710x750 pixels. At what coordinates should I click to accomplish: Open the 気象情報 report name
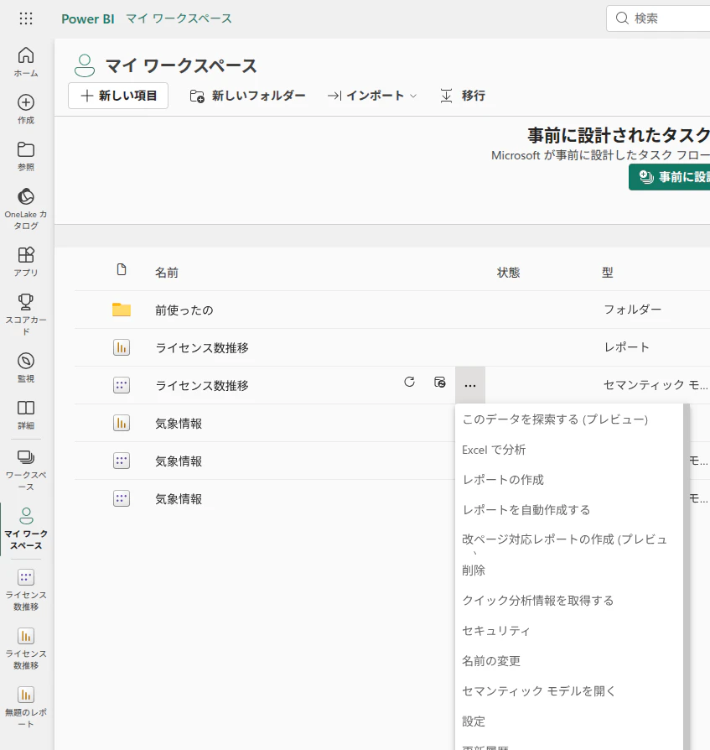pos(179,424)
